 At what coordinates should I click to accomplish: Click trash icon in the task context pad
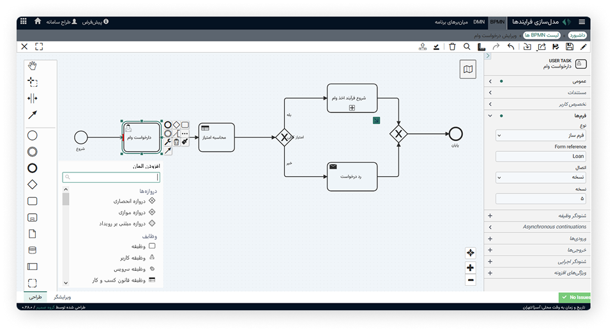(176, 142)
